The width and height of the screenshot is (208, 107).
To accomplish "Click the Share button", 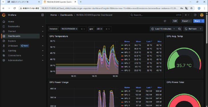I will 197,21.
